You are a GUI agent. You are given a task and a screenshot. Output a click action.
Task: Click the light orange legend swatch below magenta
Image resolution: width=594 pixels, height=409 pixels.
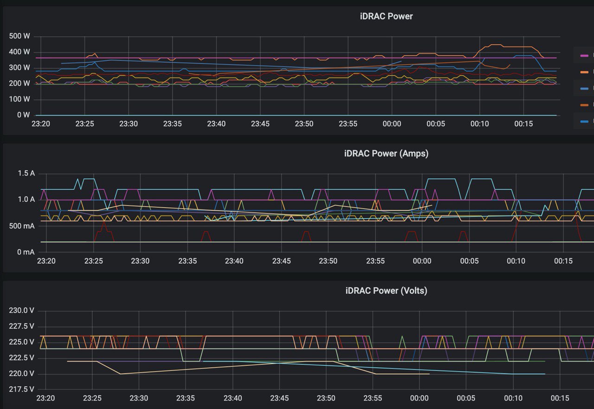point(584,72)
